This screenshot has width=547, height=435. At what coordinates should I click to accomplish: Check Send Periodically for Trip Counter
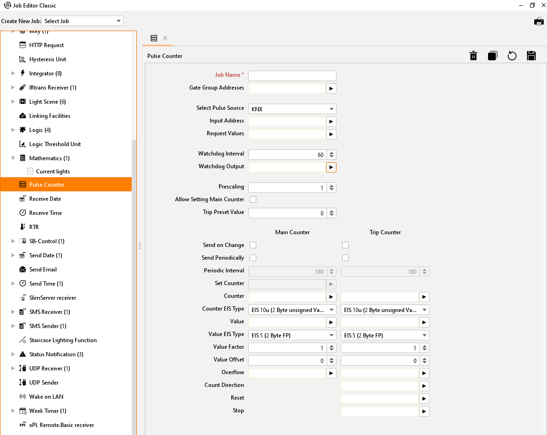coord(345,258)
